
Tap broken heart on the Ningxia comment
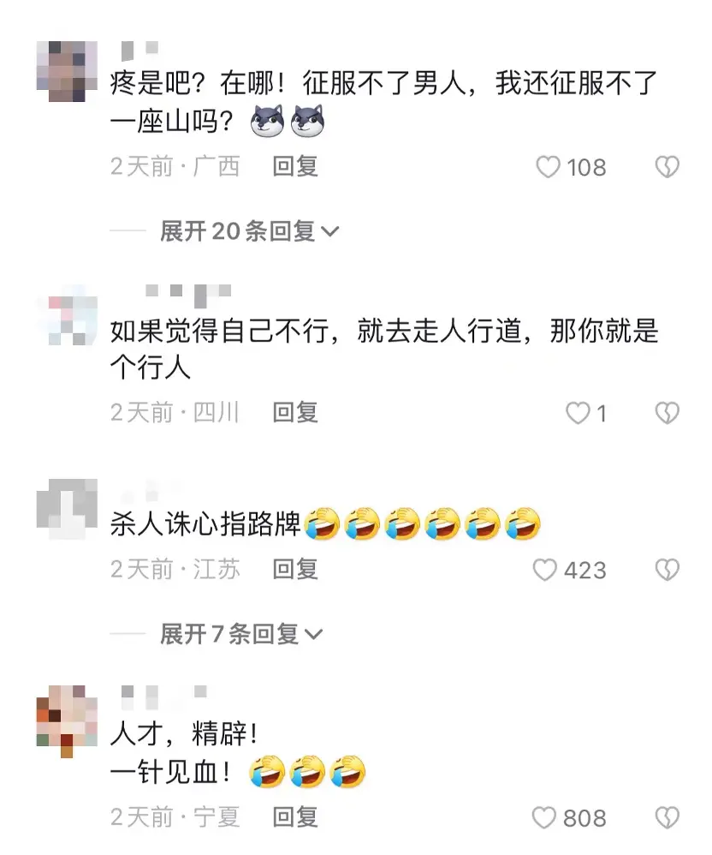(x=667, y=818)
